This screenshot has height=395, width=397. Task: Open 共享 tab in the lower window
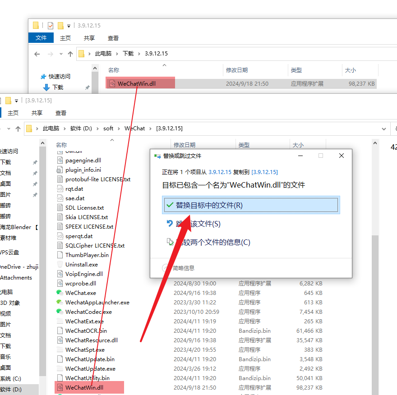(x=37, y=113)
